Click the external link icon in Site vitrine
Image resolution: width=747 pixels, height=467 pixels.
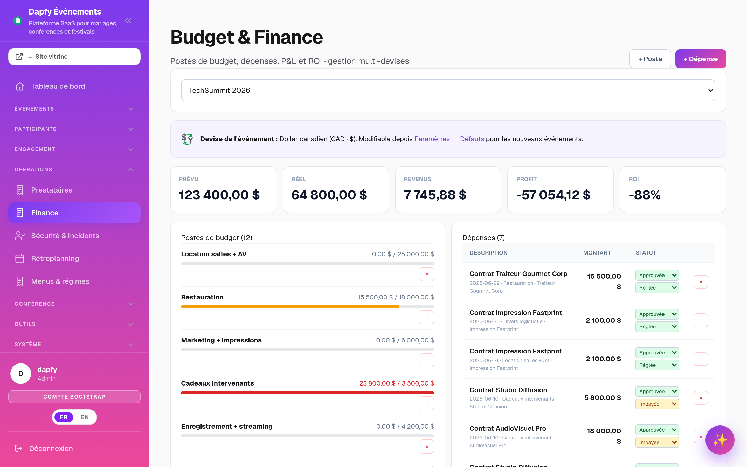pos(19,57)
